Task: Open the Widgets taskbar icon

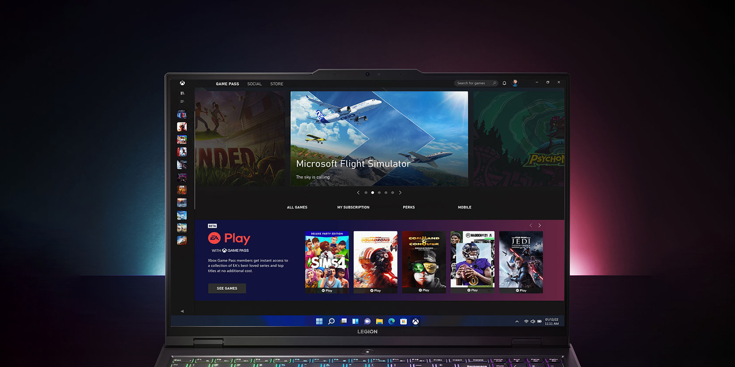Action: point(355,321)
